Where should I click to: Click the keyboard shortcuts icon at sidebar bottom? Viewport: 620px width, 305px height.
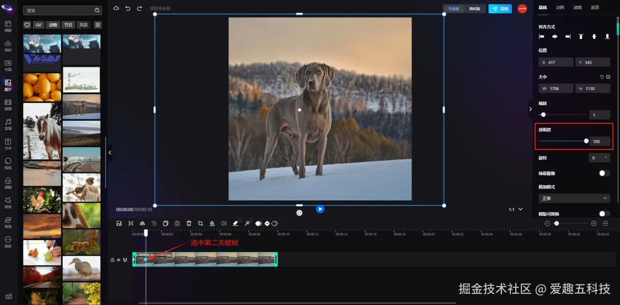pos(8,296)
